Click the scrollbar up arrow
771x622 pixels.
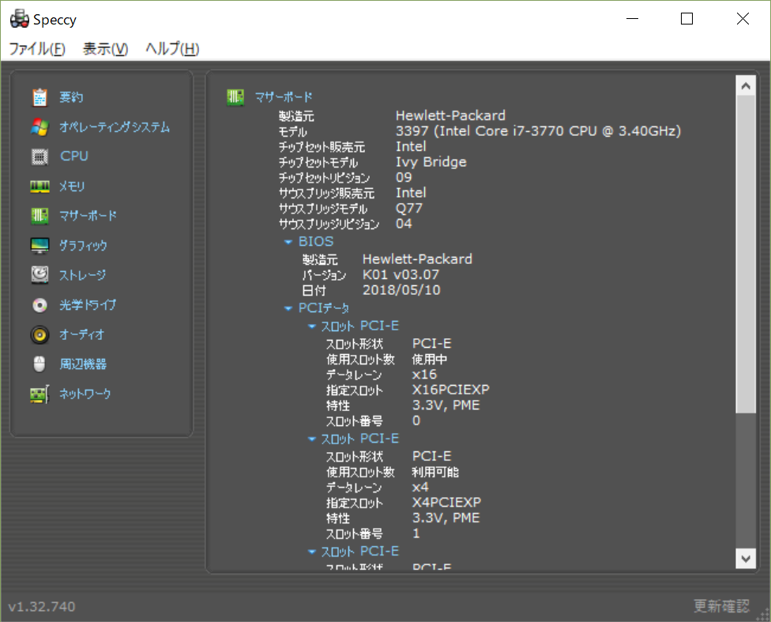[x=746, y=86]
